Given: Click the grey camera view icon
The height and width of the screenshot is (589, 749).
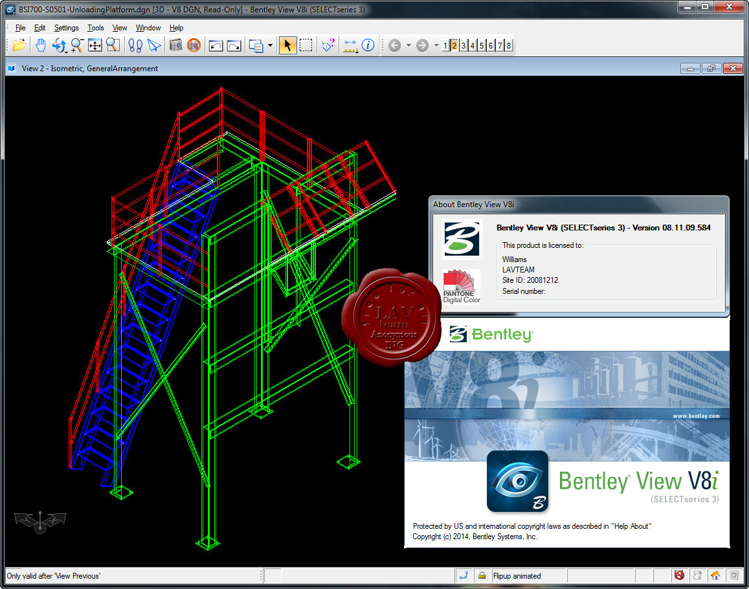Looking at the screenshot, I should click(x=176, y=45).
